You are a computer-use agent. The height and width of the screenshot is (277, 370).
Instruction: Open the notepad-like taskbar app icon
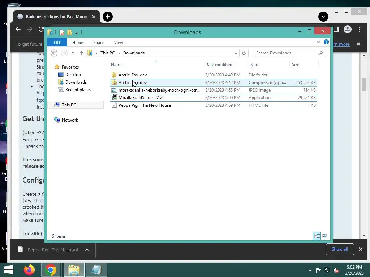[x=96, y=270]
